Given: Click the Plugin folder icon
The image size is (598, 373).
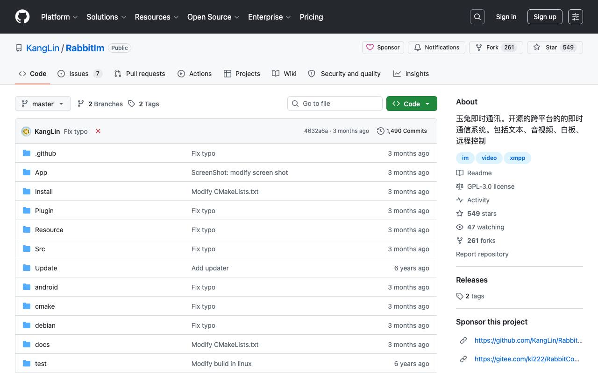Looking at the screenshot, I should point(27,210).
